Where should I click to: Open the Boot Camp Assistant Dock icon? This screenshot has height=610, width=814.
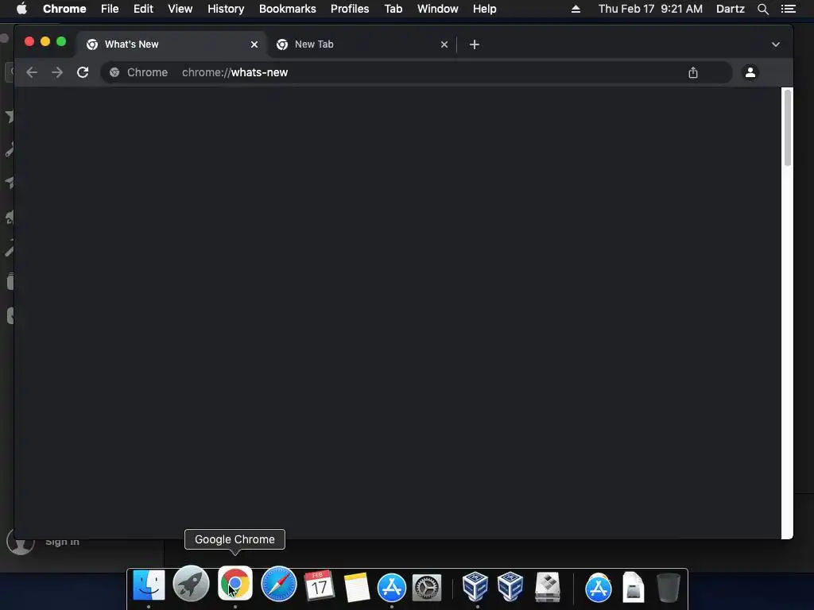548,587
